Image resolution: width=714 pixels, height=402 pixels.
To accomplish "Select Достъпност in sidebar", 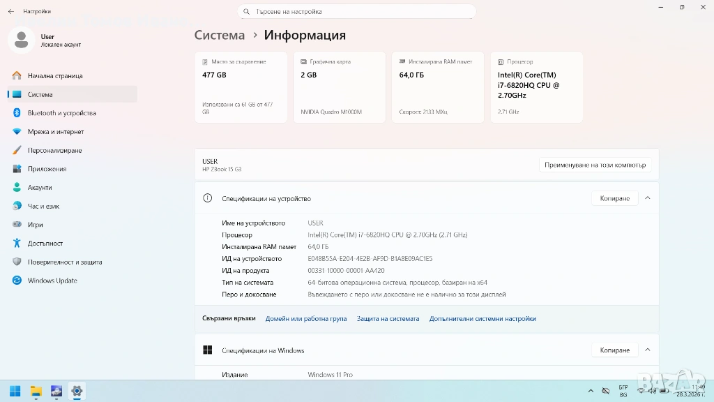I will coord(45,244).
